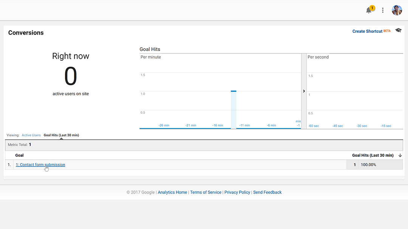Screen dimensions: 408x229
Task: Click Send Feedback link
Action: 267,192
